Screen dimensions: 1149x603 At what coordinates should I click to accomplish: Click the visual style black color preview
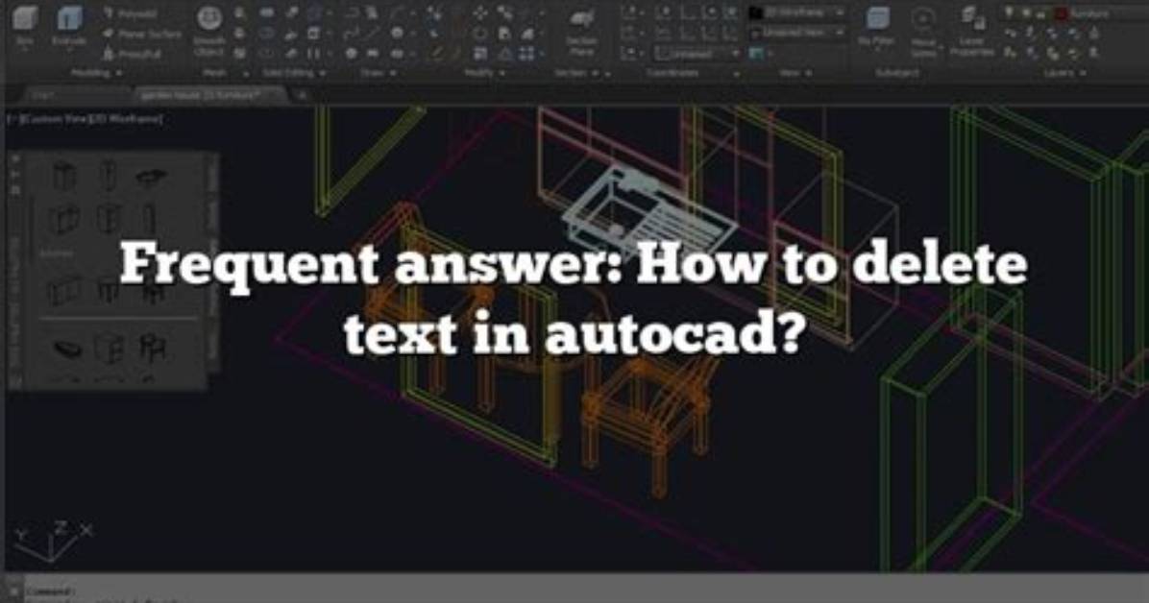point(755,13)
